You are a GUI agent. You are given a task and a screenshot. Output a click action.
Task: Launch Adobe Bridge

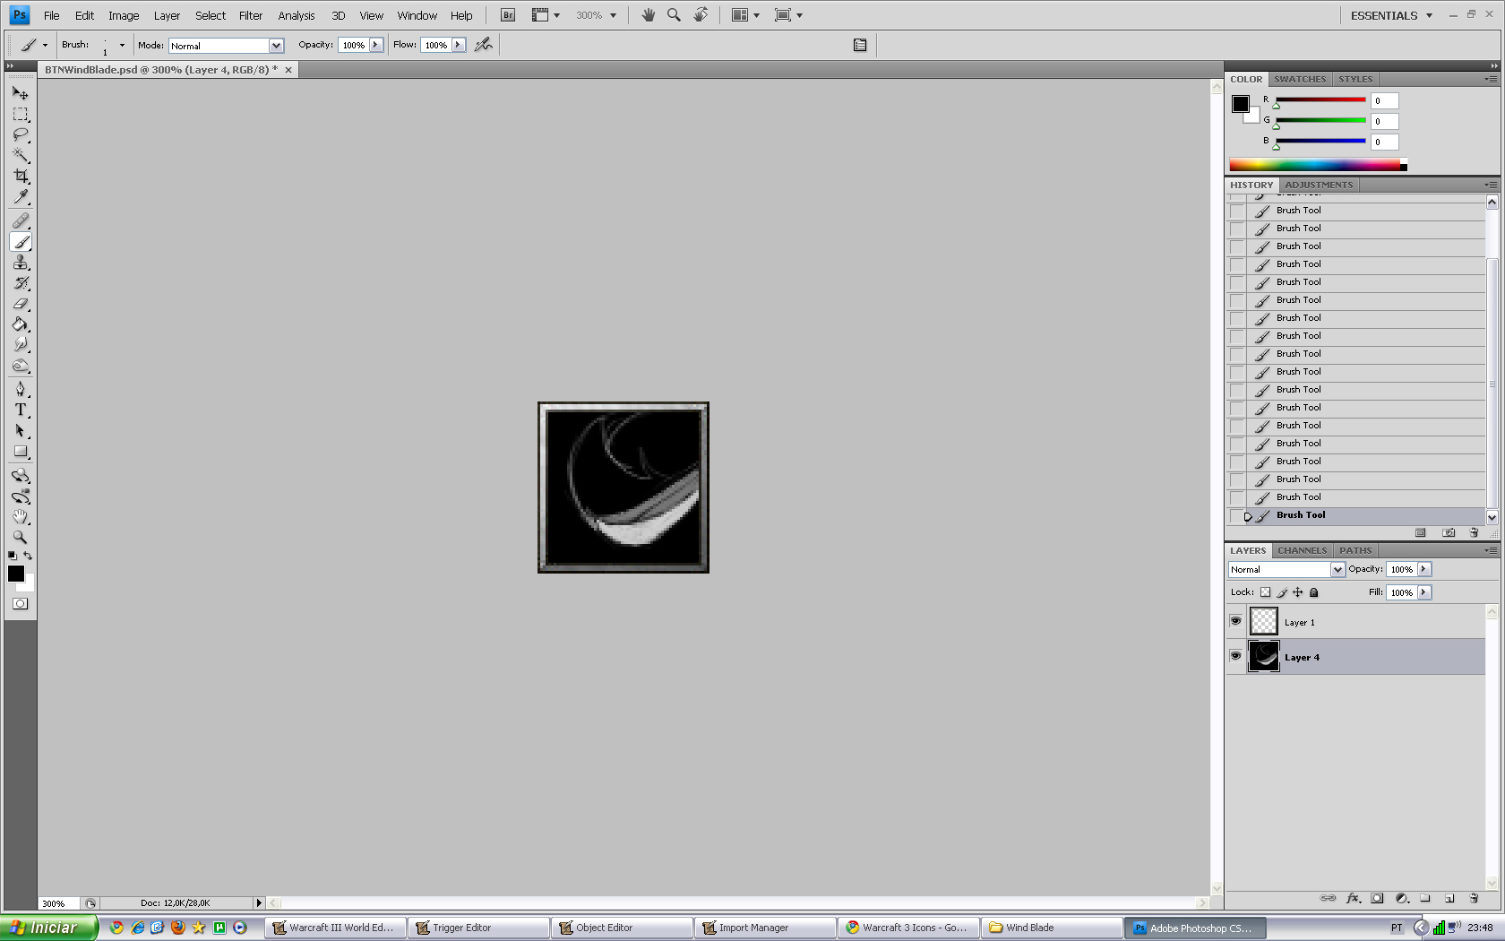click(x=508, y=15)
